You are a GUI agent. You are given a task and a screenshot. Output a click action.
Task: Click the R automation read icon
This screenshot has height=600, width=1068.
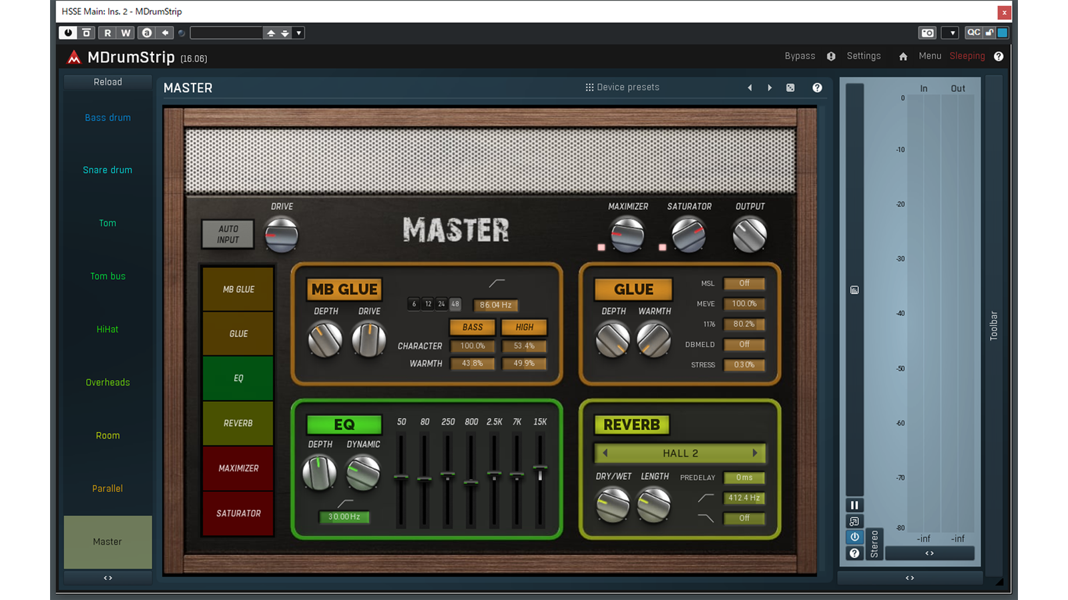107,33
